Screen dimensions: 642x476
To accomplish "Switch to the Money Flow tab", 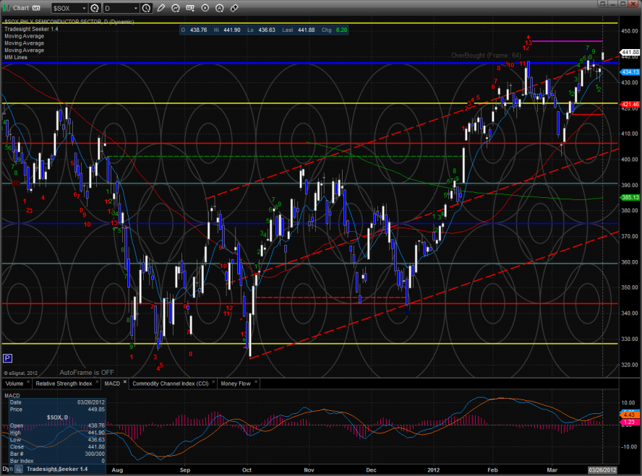I will coord(235,384).
